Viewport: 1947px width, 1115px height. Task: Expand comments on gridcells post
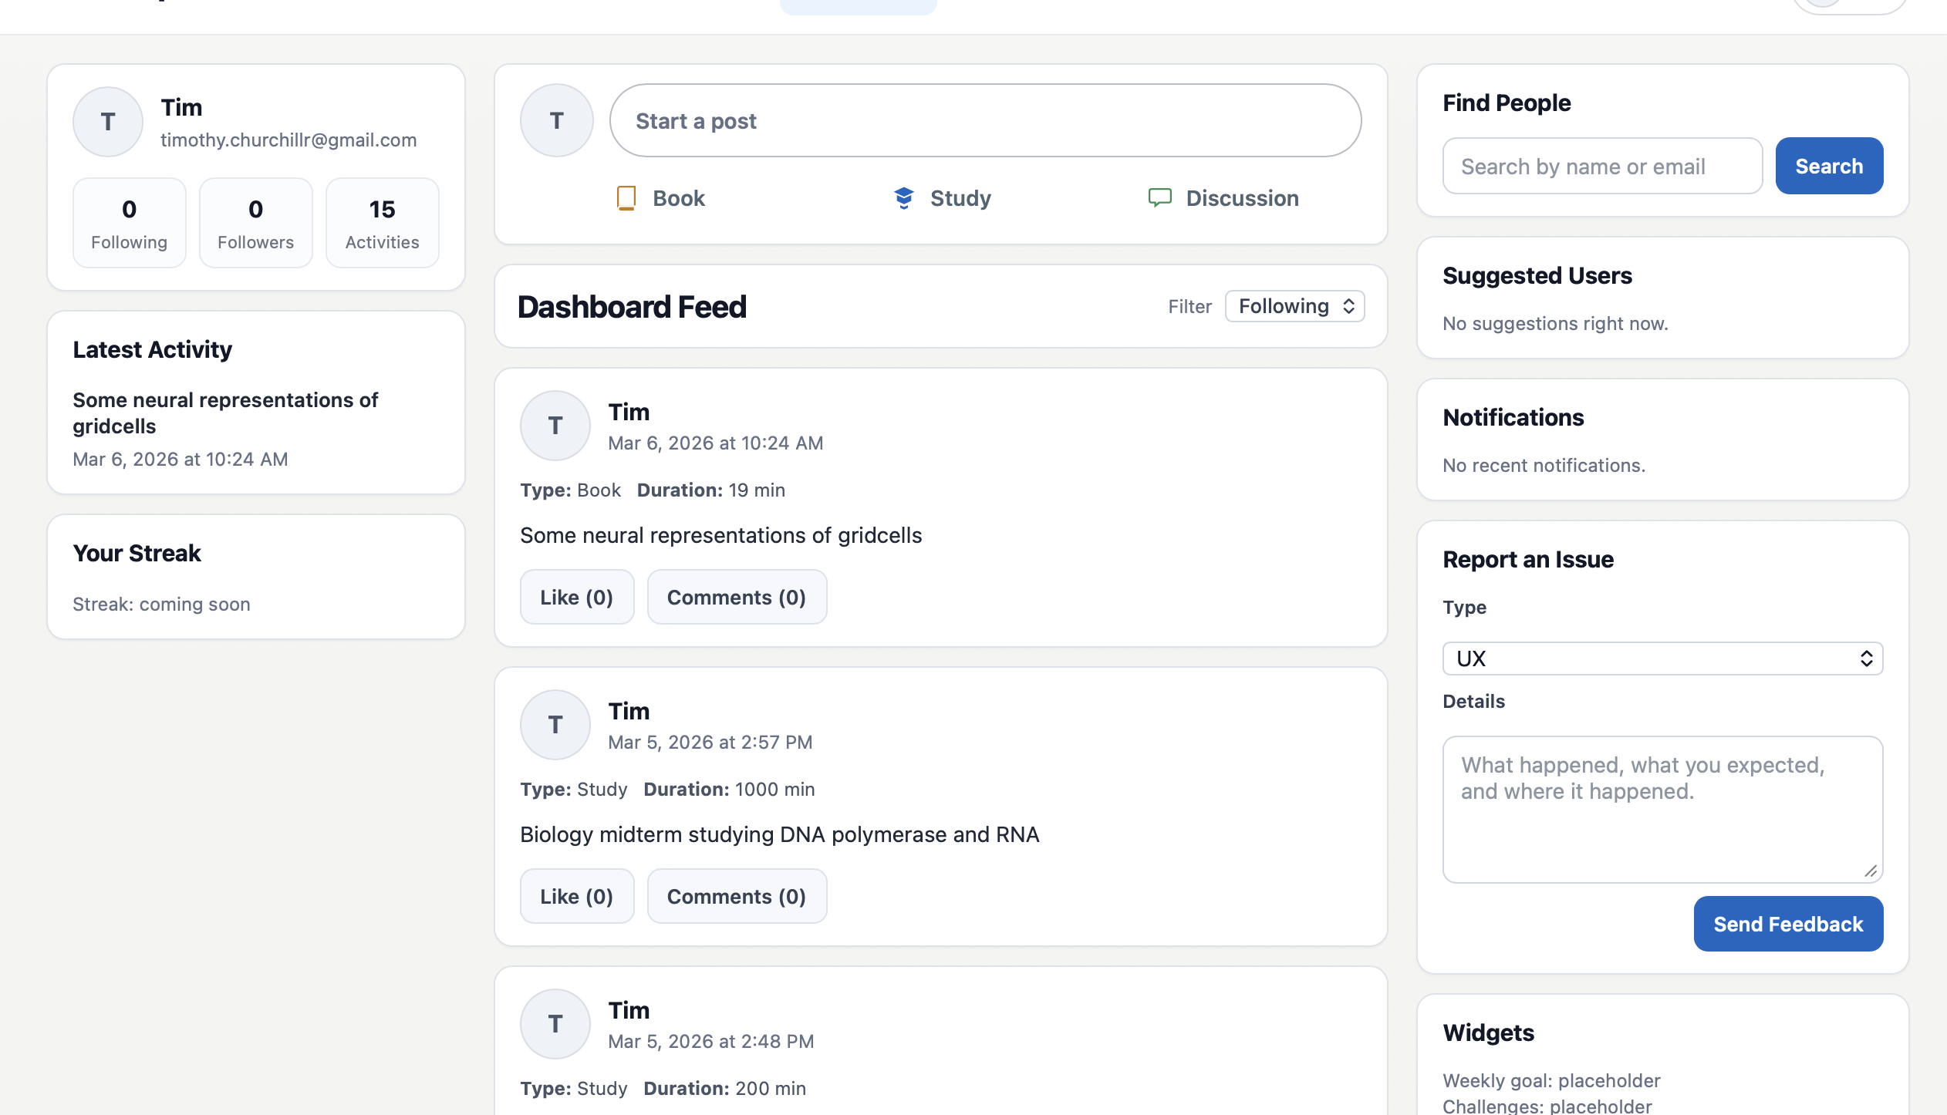pyautogui.click(x=736, y=598)
